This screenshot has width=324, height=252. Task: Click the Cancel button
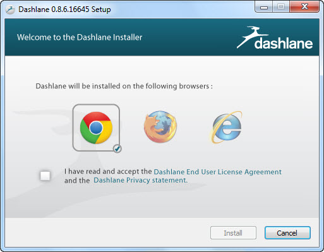click(287, 233)
